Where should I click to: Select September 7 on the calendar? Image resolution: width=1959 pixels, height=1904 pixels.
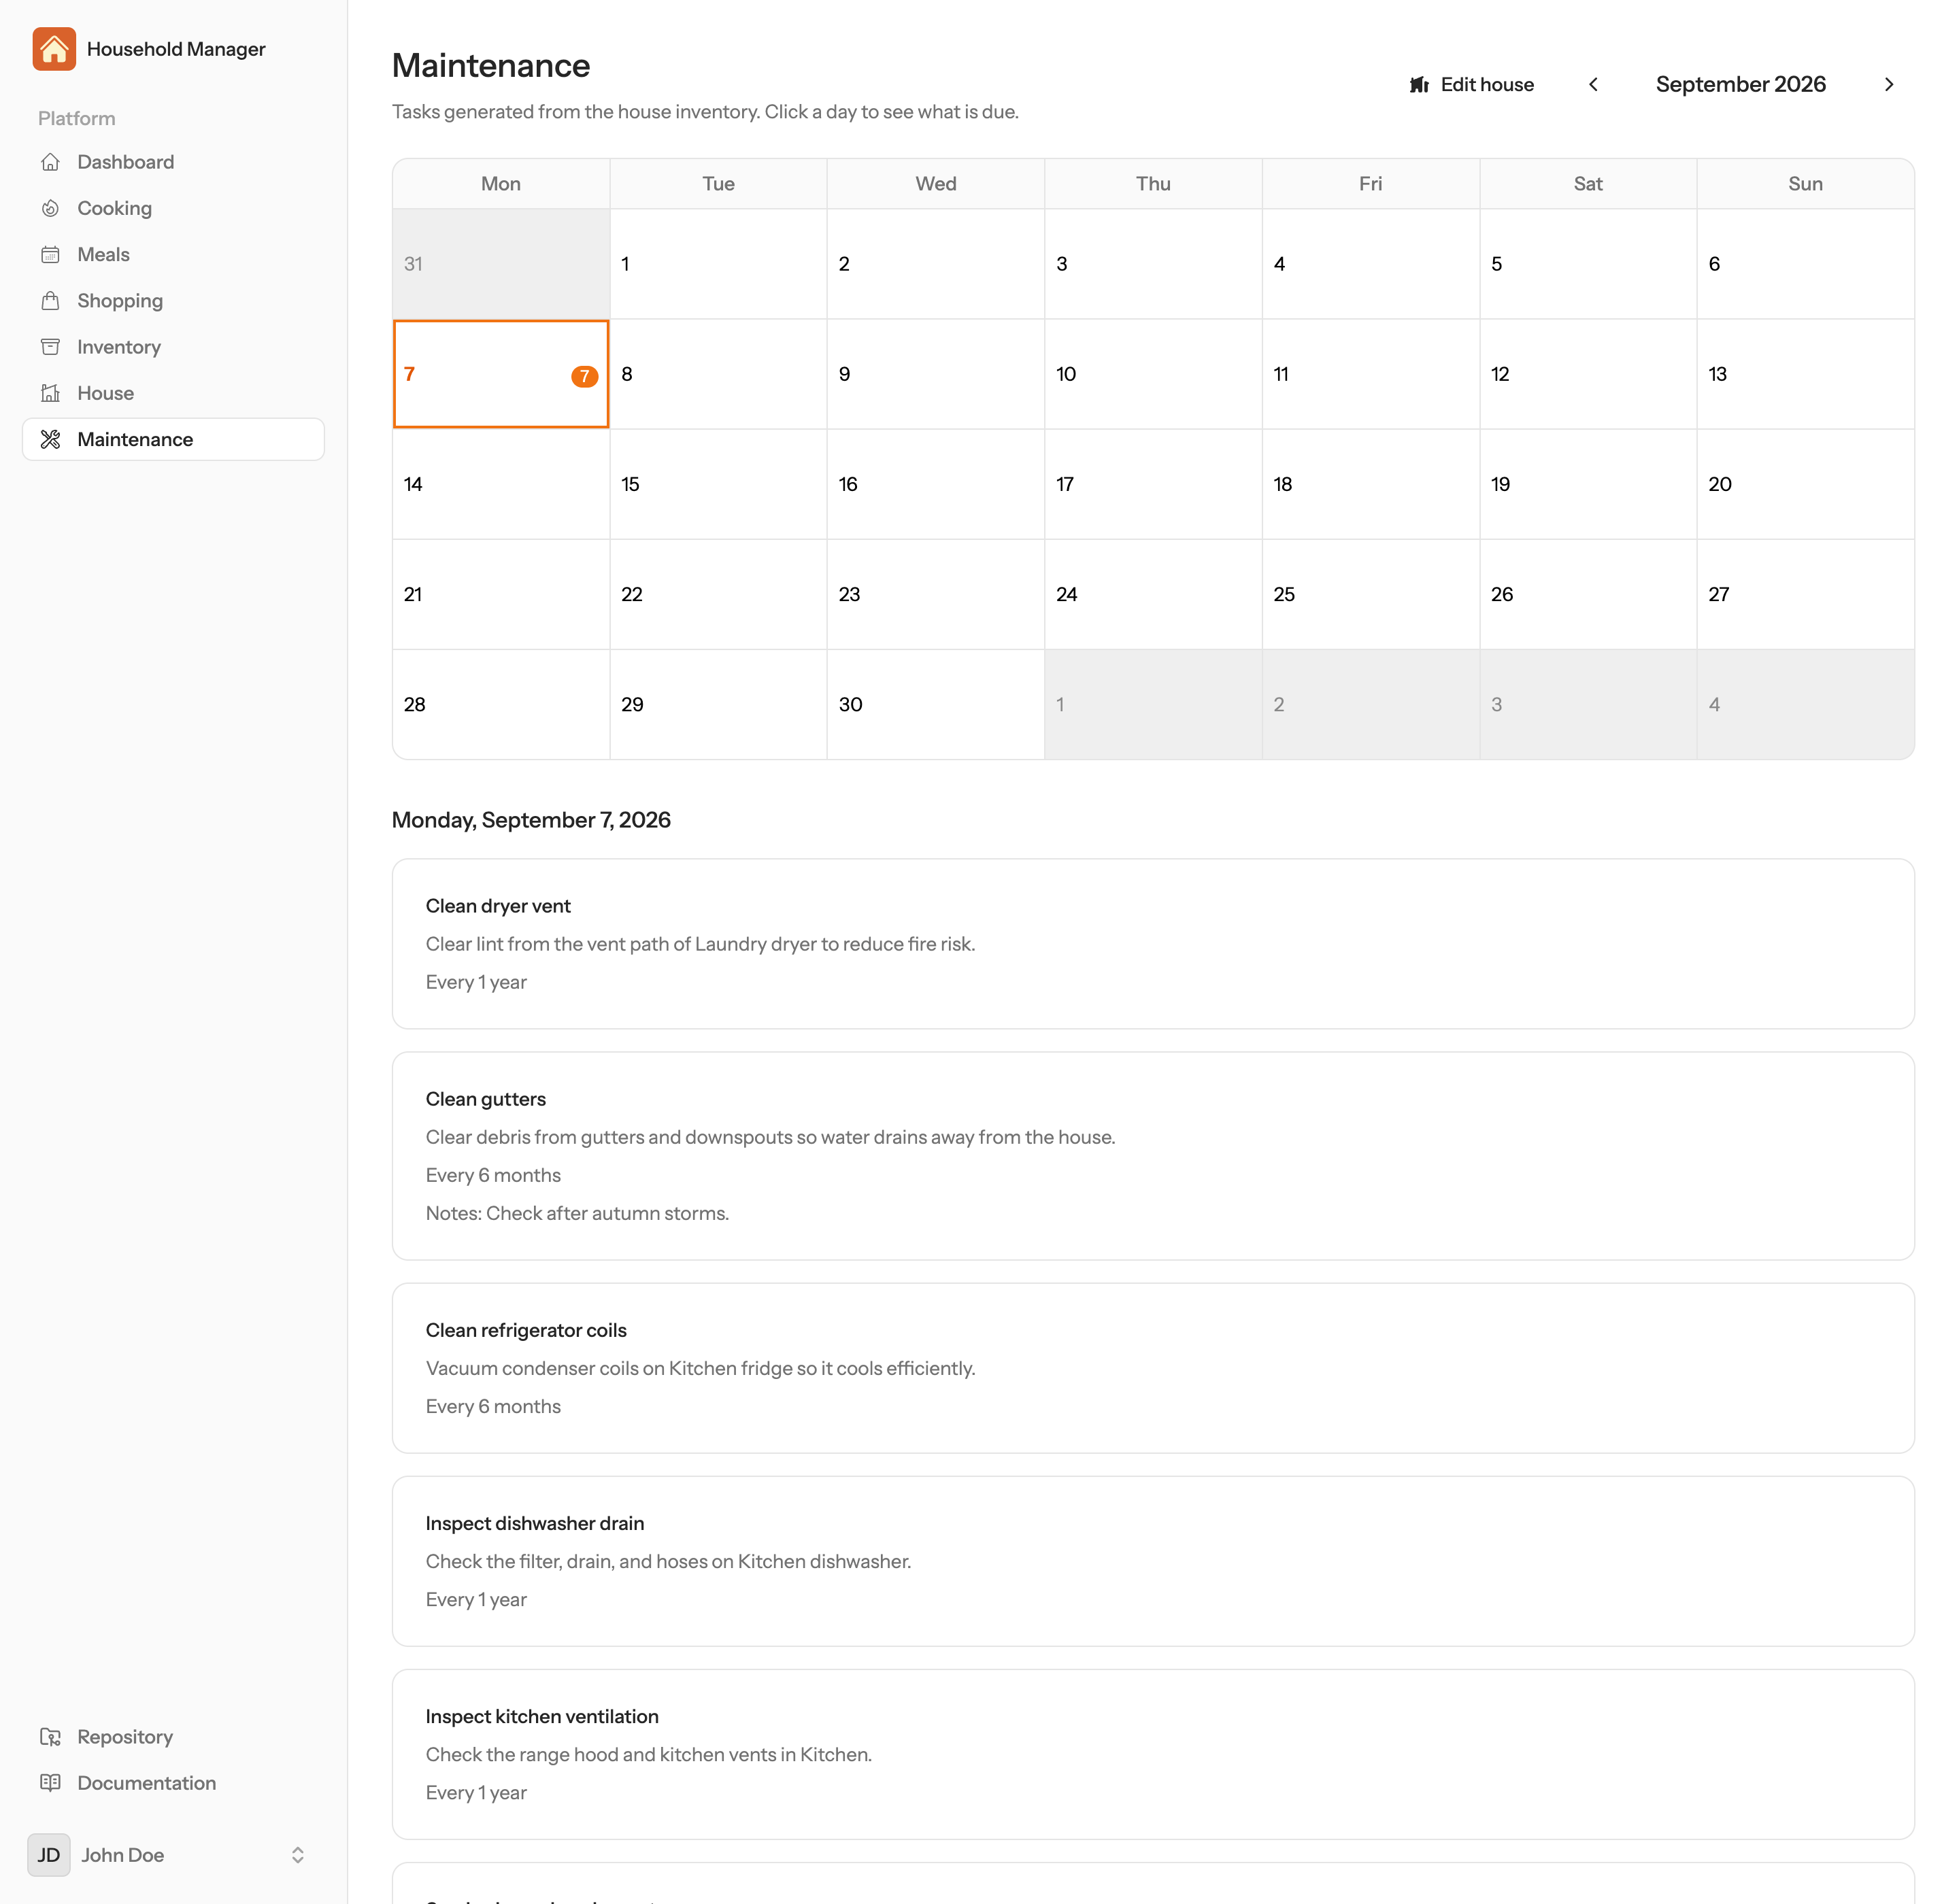point(501,374)
